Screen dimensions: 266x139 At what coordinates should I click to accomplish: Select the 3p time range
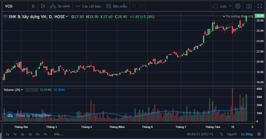click(23, 134)
